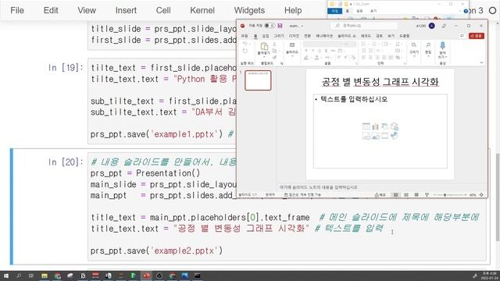Open the Task View taskbar icon
Viewport: 500px width, 281px height.
pos(31,276)
